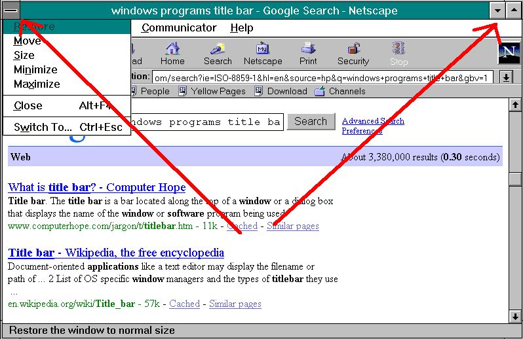
Task: Expand the Location URL dropdown arrow
Action: pos(507,78)
